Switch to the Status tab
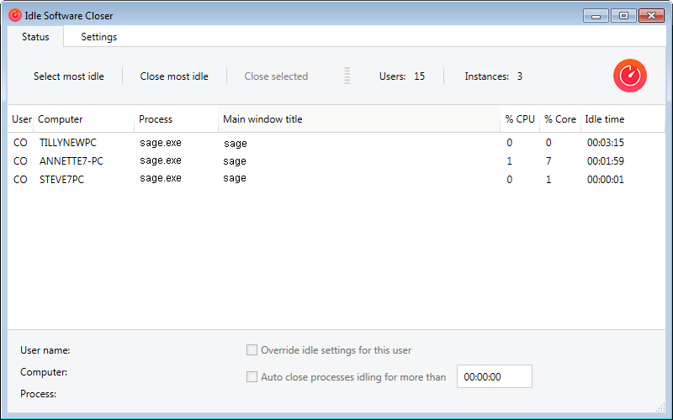 35,37
